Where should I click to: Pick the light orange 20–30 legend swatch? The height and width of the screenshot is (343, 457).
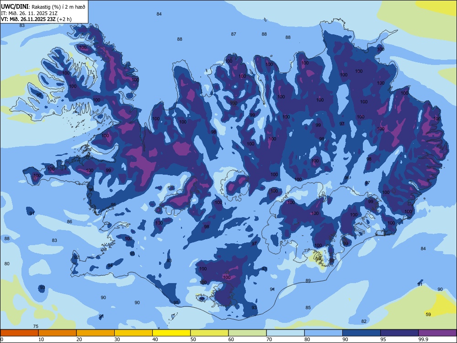(x=96, y=333)
